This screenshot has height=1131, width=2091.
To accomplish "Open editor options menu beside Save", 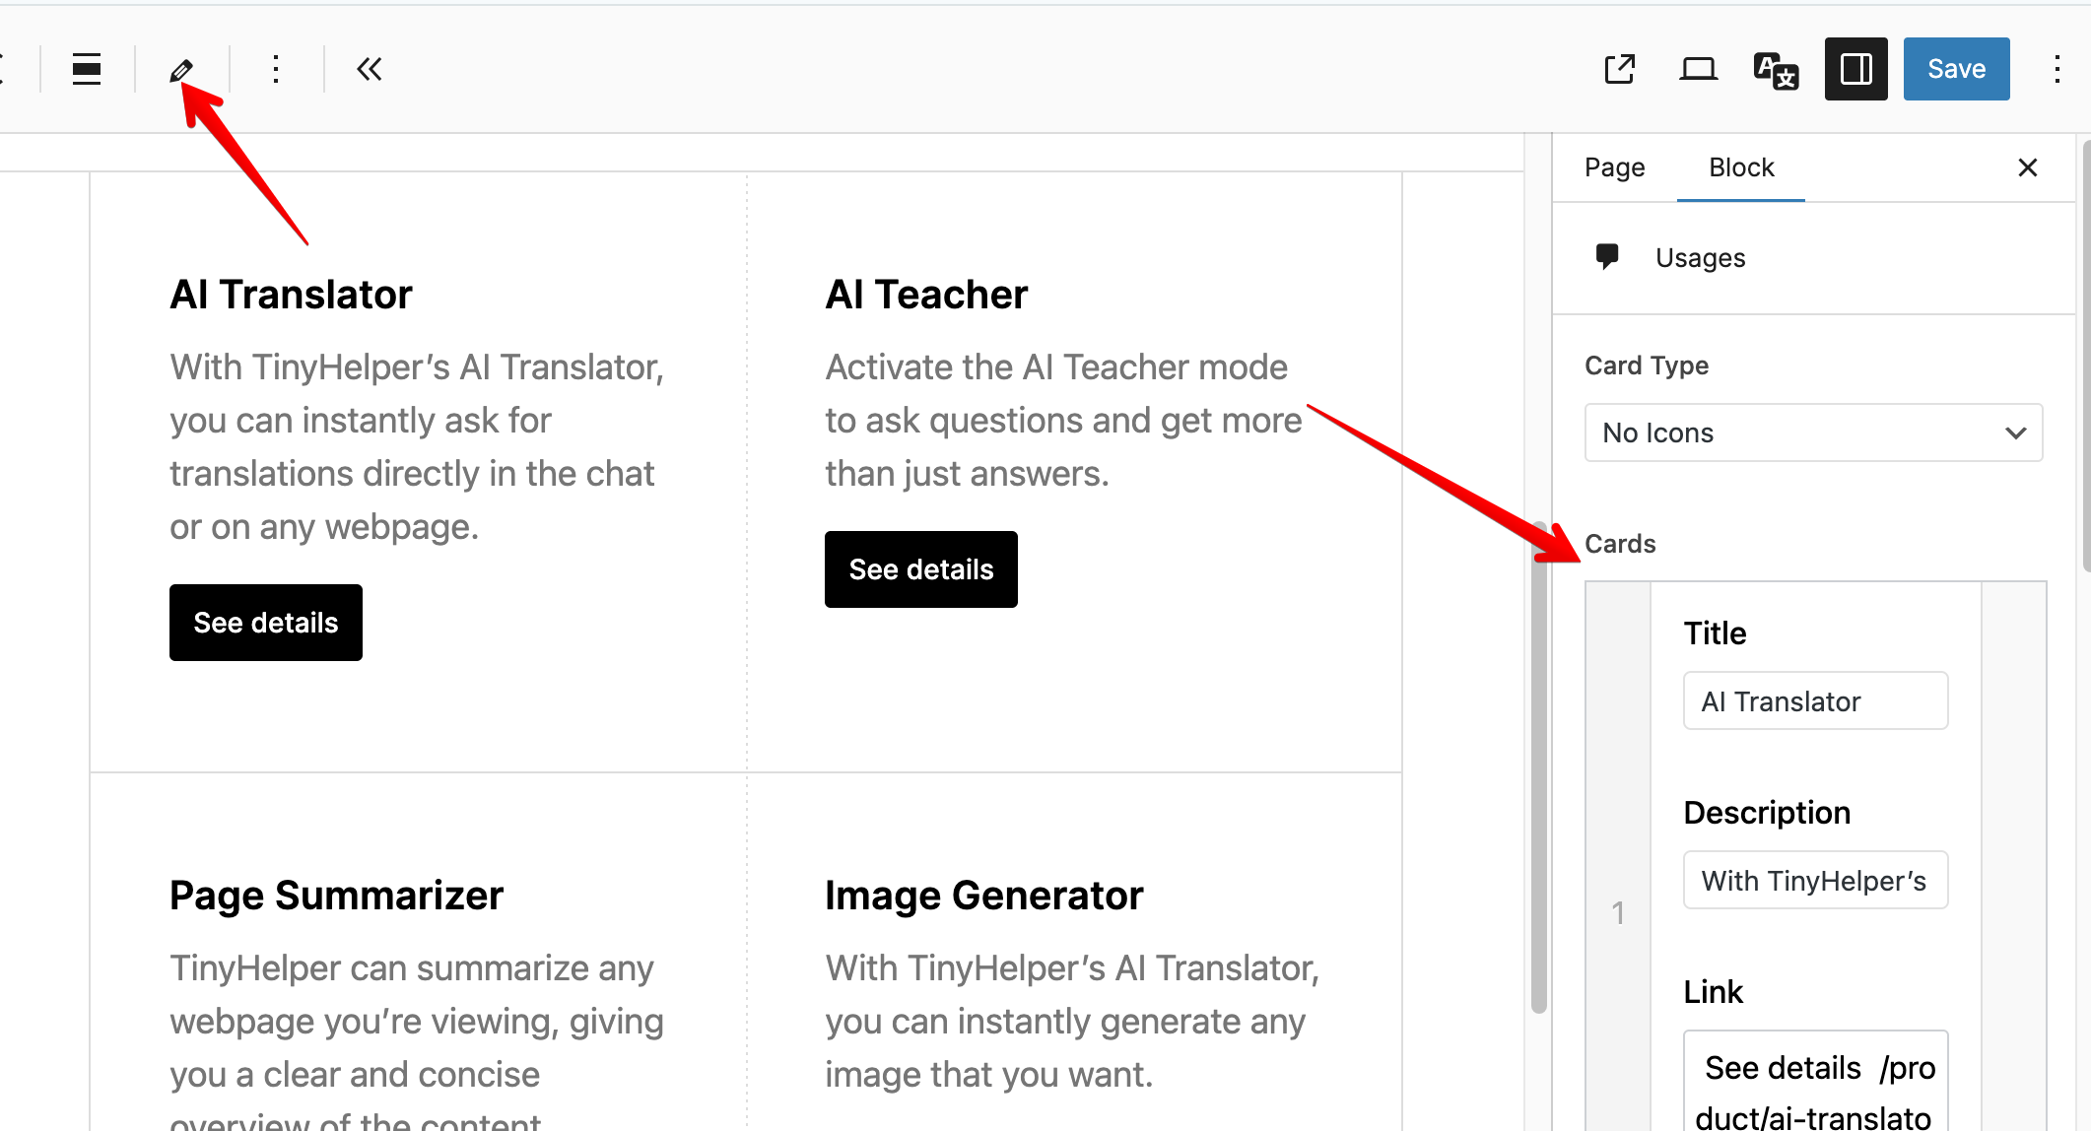I will pyautogui.click(x=2057, y=70).
